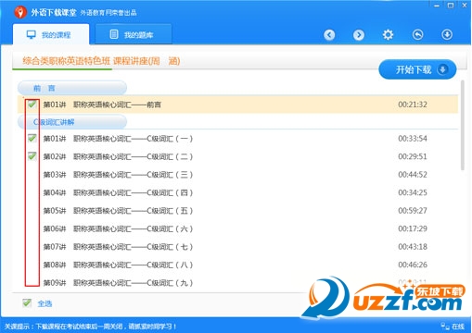Image resolution: width=472 pixels, height=333 pixels.
Task: Collapse the C级词汇讲解 section header
Action: point(72,122)
